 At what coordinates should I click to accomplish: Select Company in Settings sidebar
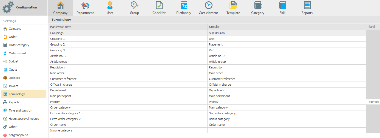tap(24, 29)
